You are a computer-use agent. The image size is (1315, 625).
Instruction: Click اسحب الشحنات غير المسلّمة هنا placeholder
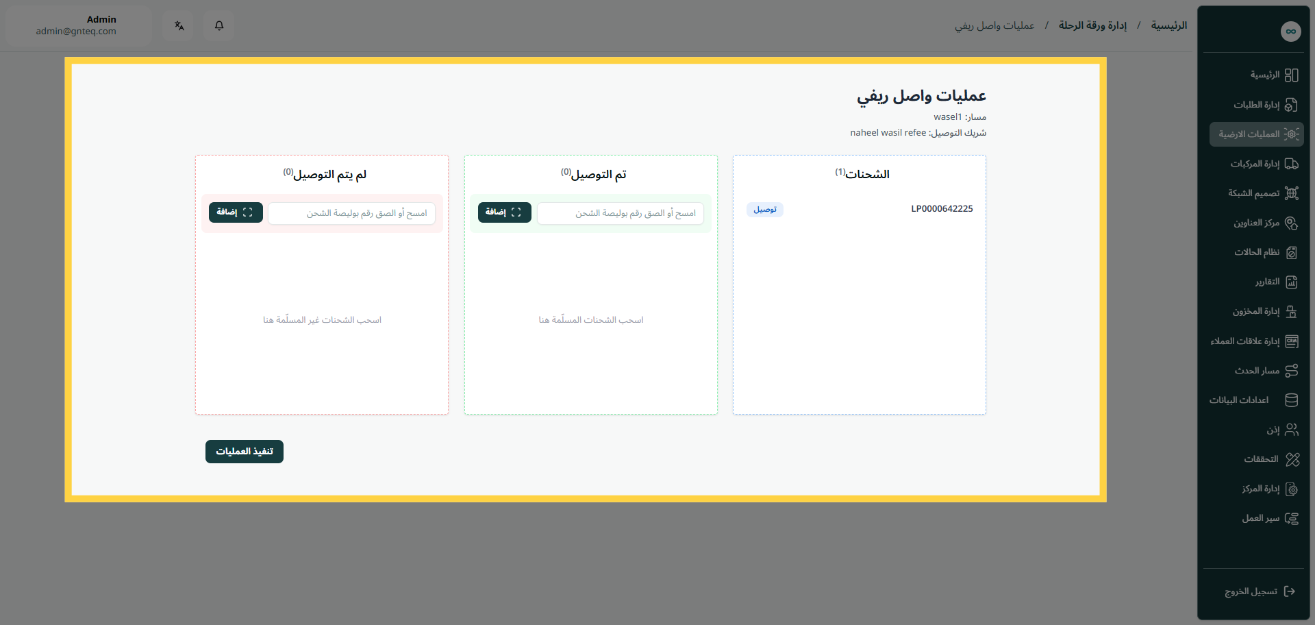(x=322, y=320)
